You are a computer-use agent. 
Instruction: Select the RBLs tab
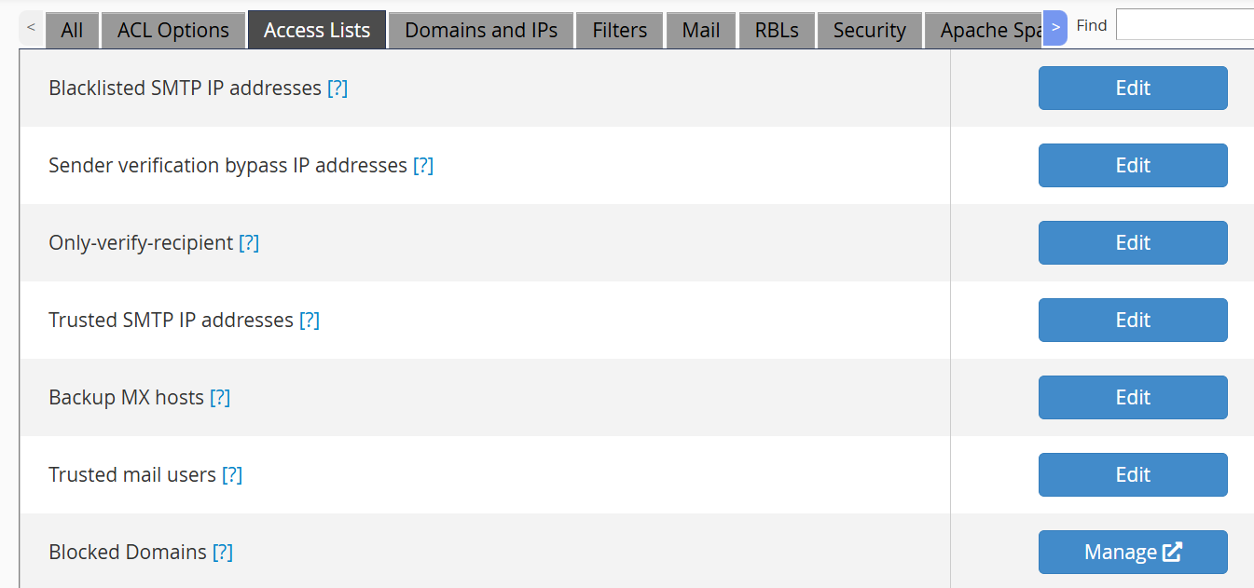(777, 30)
